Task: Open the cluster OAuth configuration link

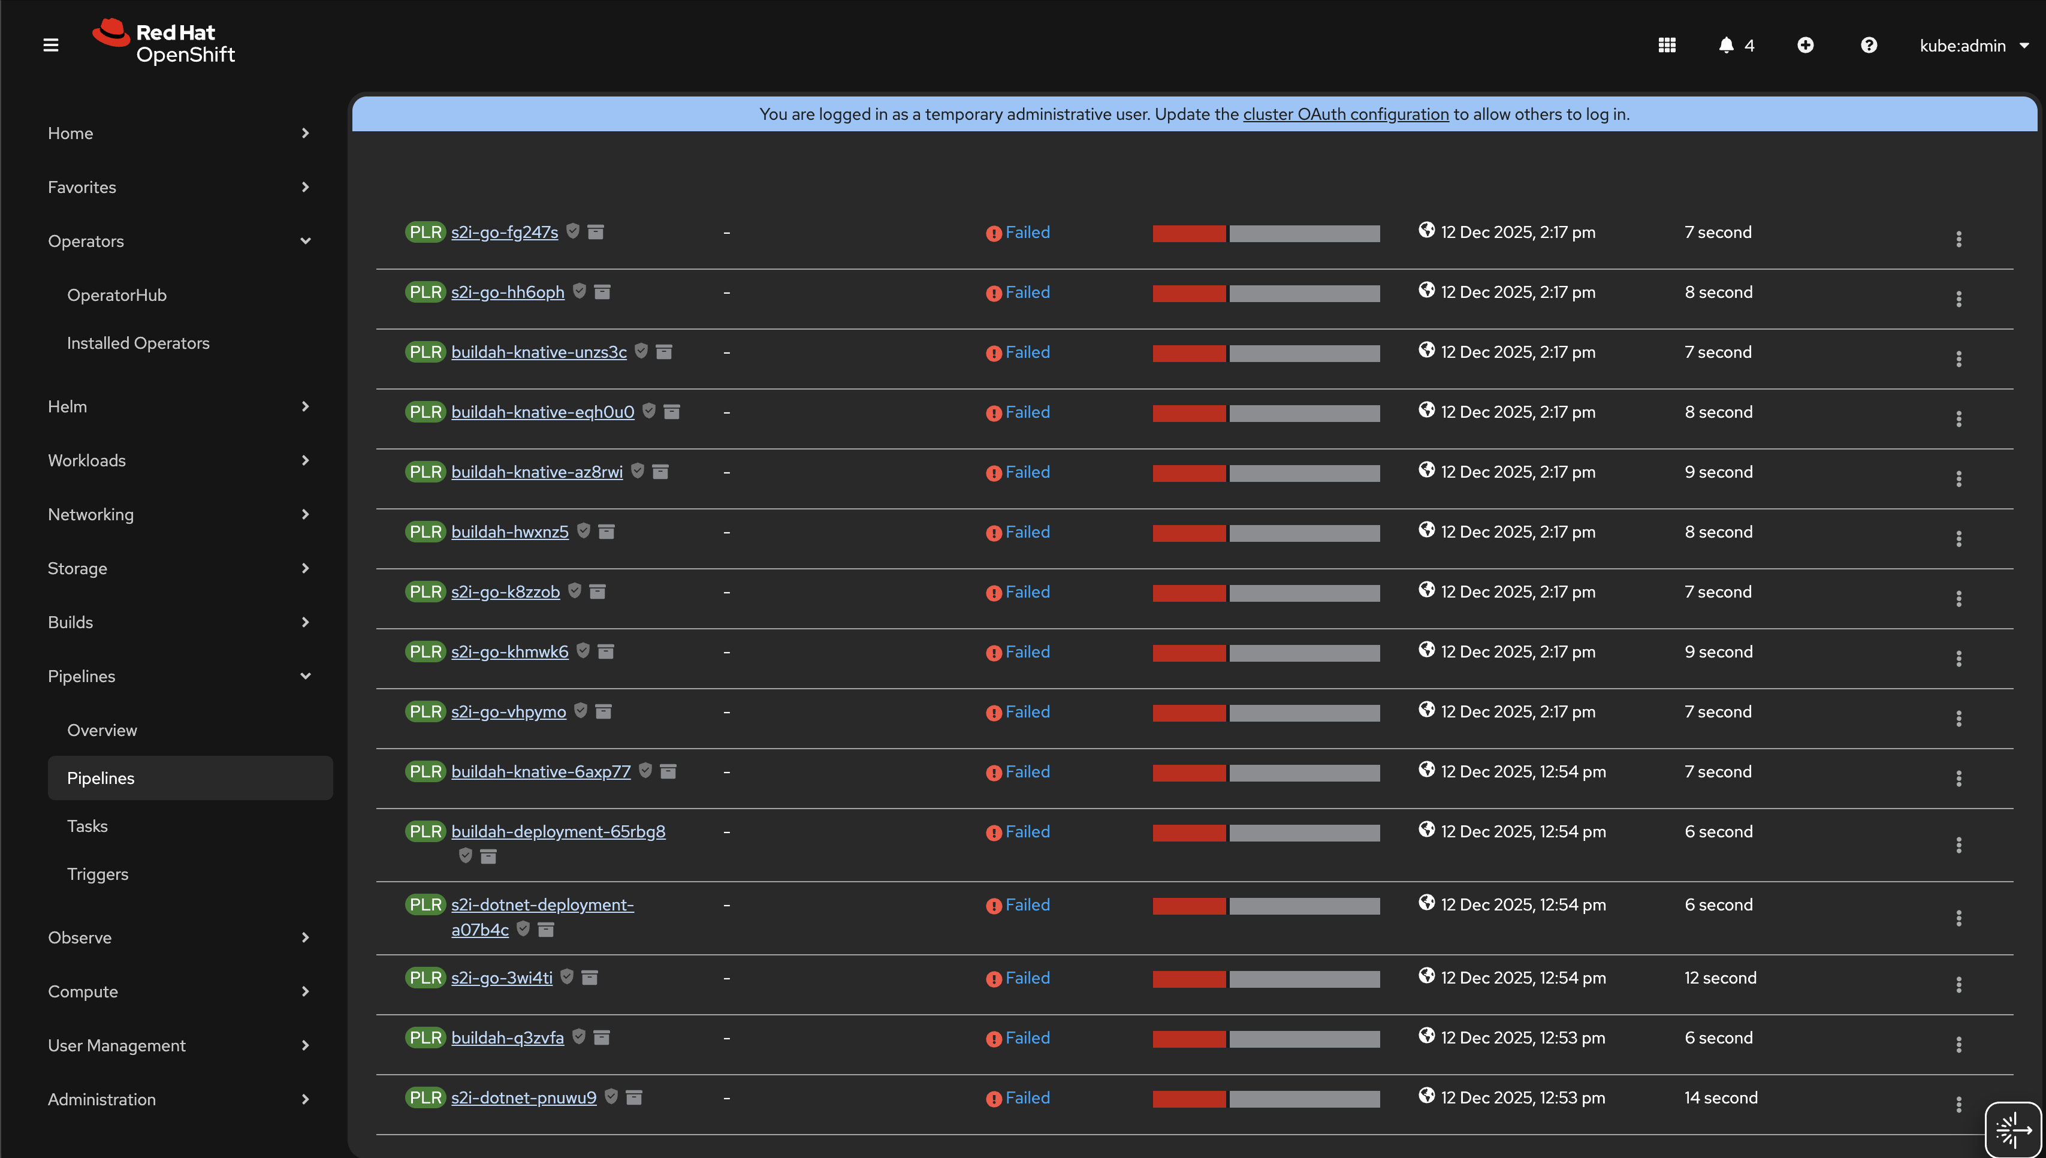Action: pos(1345,114)
